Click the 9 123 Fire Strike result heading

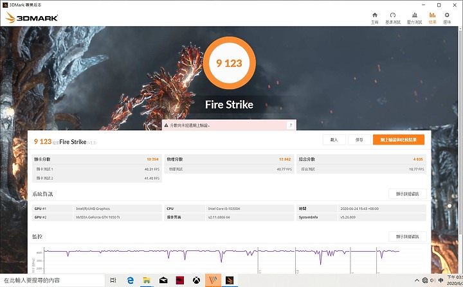coord(65,142)
